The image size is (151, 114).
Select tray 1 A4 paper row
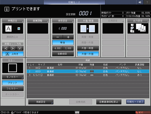pyautogui.click(x=88, y=68)
